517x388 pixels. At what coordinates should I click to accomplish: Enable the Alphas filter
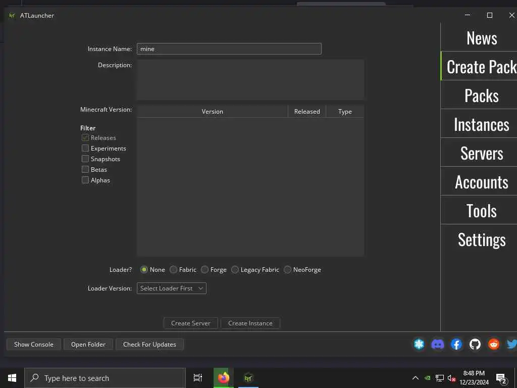85,180
